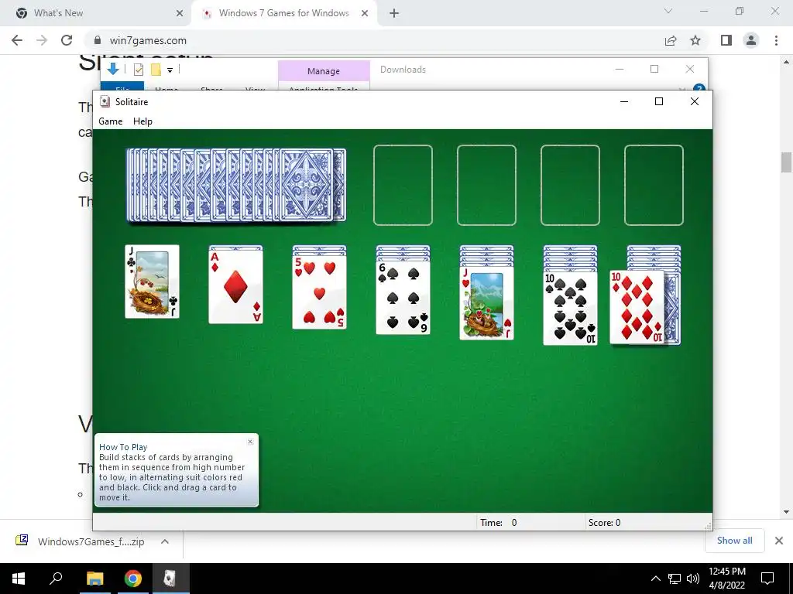Click the page vertical scrollbar thumb

(786, 162)
